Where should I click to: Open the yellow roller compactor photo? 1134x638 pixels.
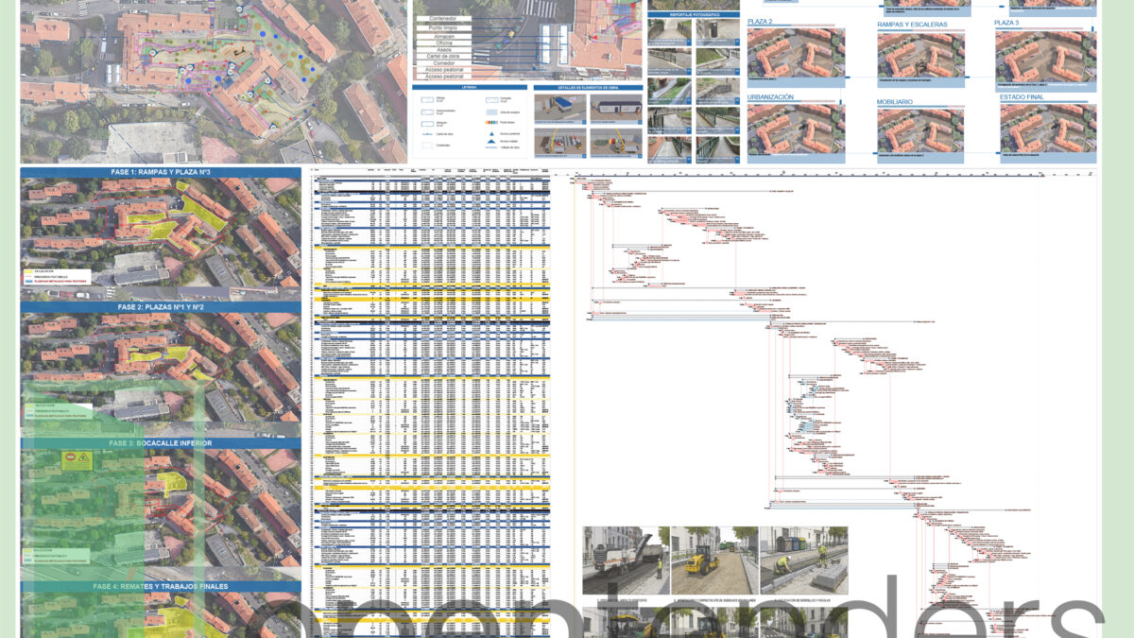(x=714, y=560)
